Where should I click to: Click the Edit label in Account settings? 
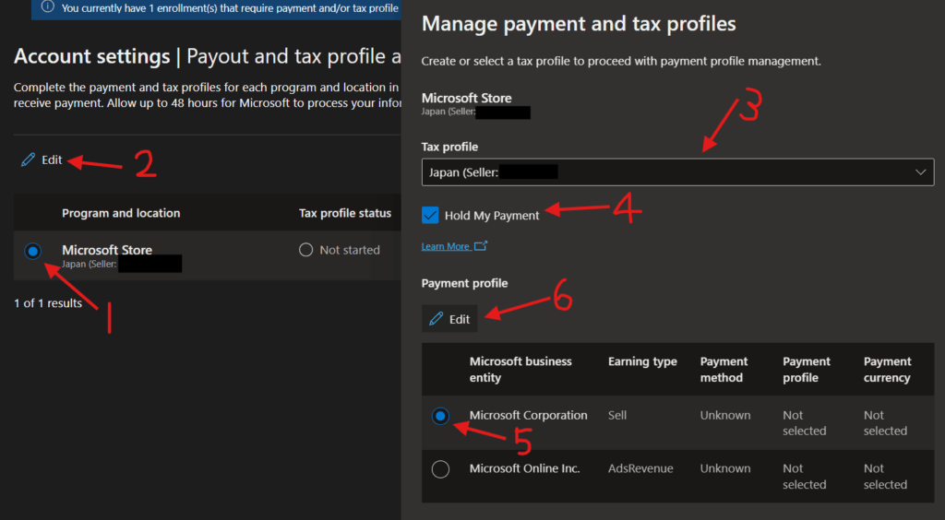pyautogui.click(x=52, y=160)
